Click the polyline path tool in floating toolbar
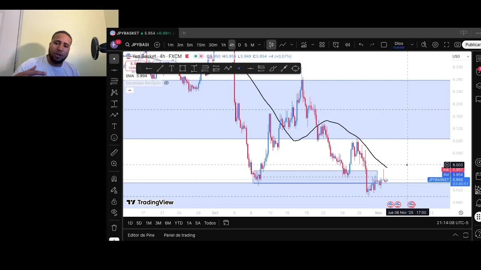Viewport: 481px width, 270px height. tap(228, 68)
